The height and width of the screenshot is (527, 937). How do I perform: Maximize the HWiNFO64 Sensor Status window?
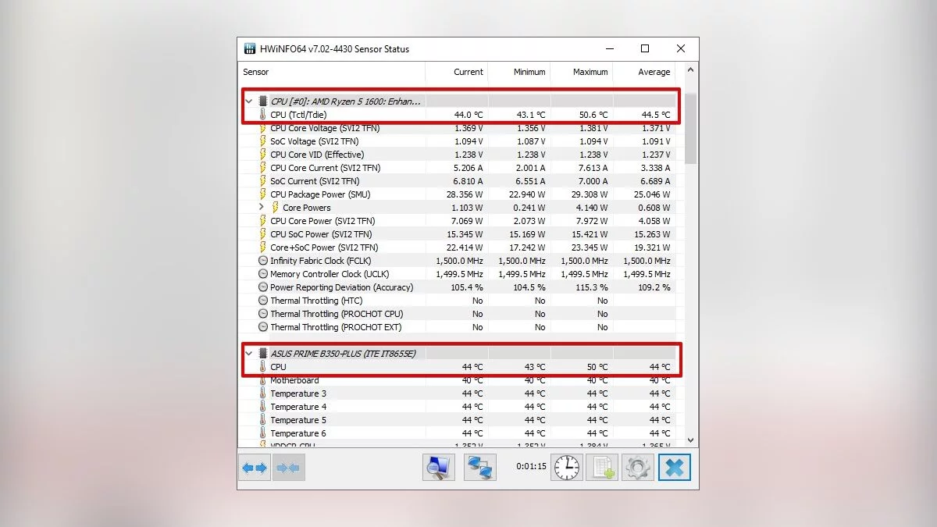coord(645,48)
